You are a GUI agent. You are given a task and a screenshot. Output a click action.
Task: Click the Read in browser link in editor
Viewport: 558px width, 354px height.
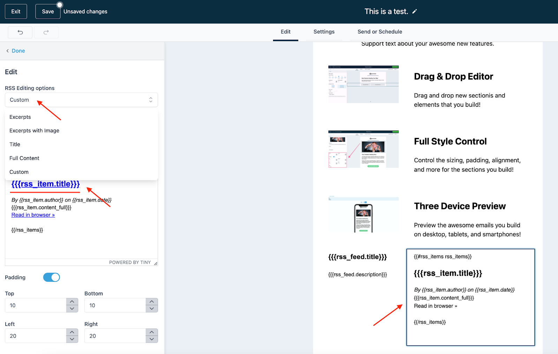coord(33,215)
